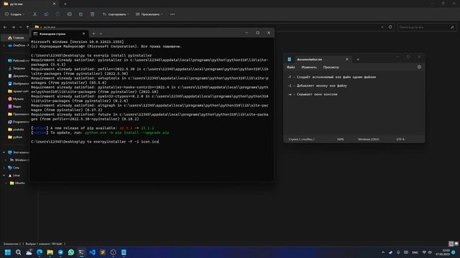The height and width of the screenshot is (258, 460).
Task: Refresh the Explorer folder view
Action: pos(390,27)
